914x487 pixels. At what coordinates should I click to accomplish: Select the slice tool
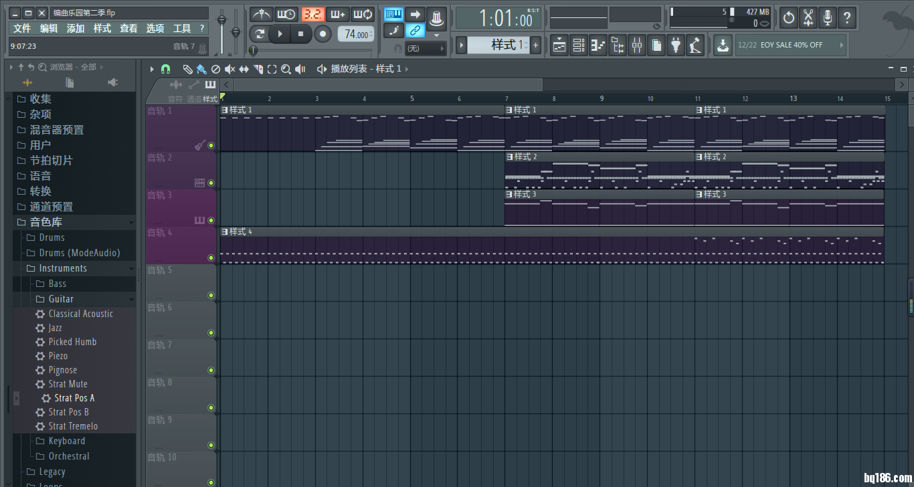pos(258,69)
